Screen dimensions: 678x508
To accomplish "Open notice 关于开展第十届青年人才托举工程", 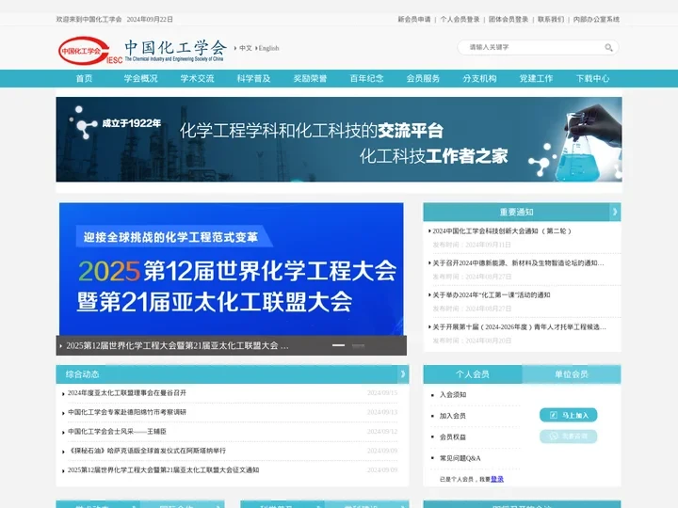I will 519,327.
